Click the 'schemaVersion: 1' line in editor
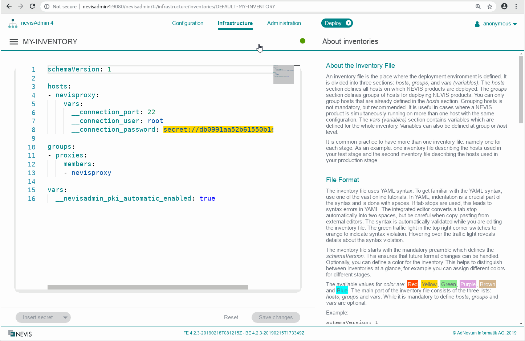Viewport: 525px width, 341px height. tap(80, 69)
